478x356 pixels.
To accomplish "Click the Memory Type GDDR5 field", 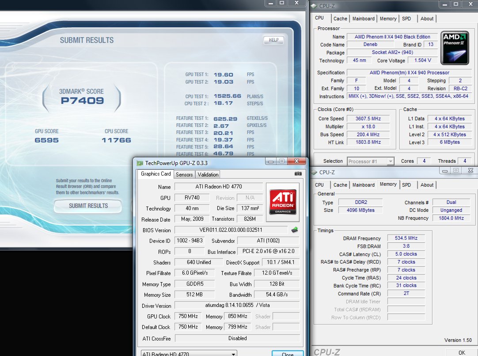I will click(195, 284).
